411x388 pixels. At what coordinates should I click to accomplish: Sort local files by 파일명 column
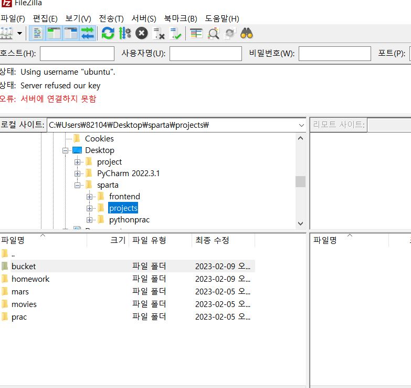coord(43,240)
